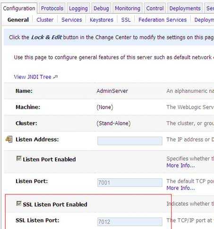214x229 pixels.
Task: Click the (Stand-Alone) cluster value
Action: pos(113,123)
